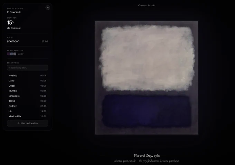Focus the Search any city field
Image resolution: width=235 pixels, height=165 pixels.
click(x=27, y=68)
